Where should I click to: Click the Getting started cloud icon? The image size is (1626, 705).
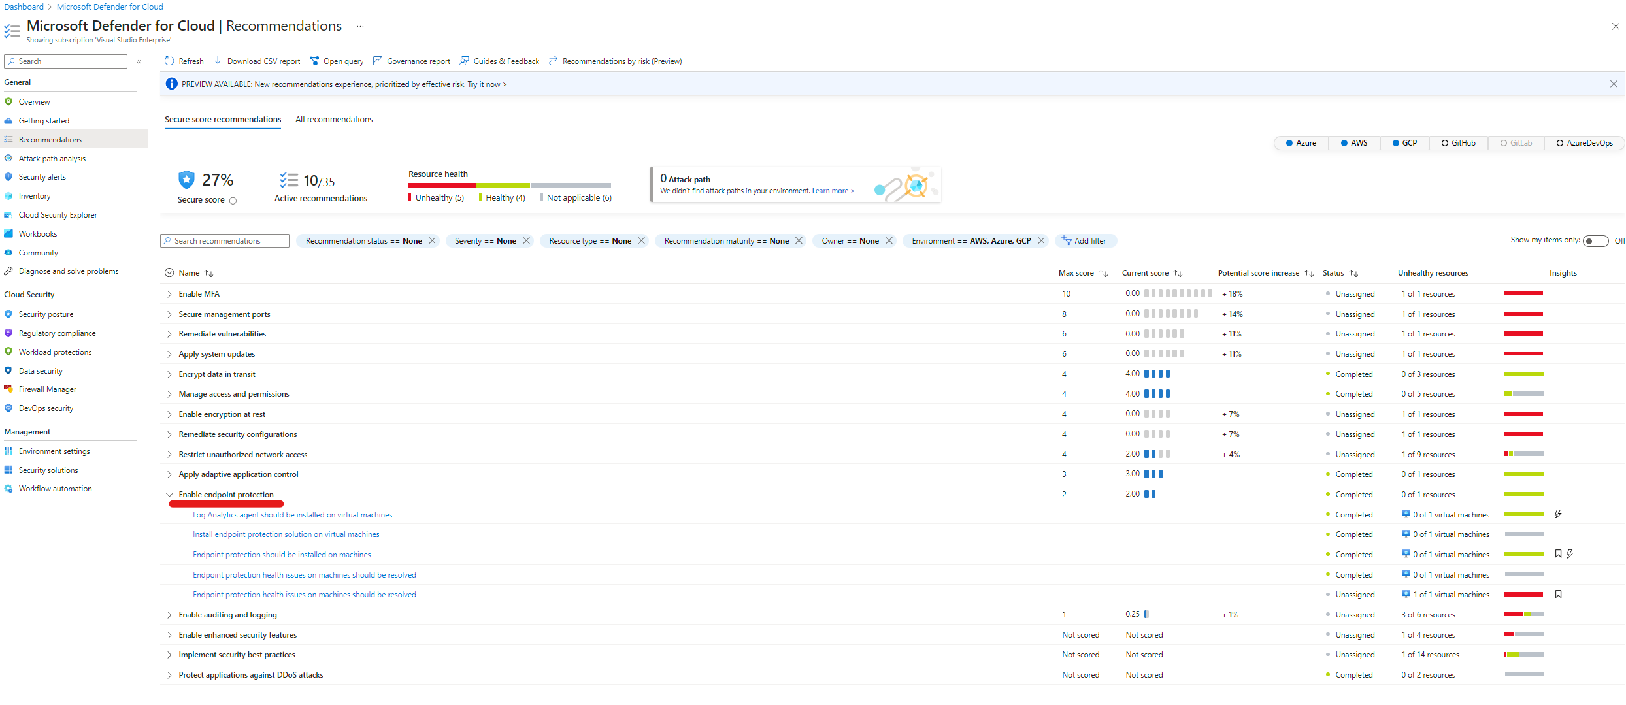coord(8,120)
